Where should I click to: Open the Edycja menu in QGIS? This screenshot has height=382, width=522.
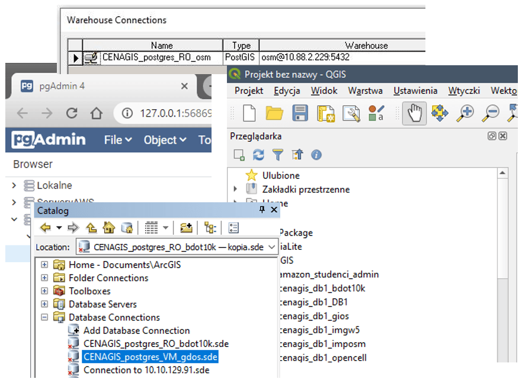[287, 91]
